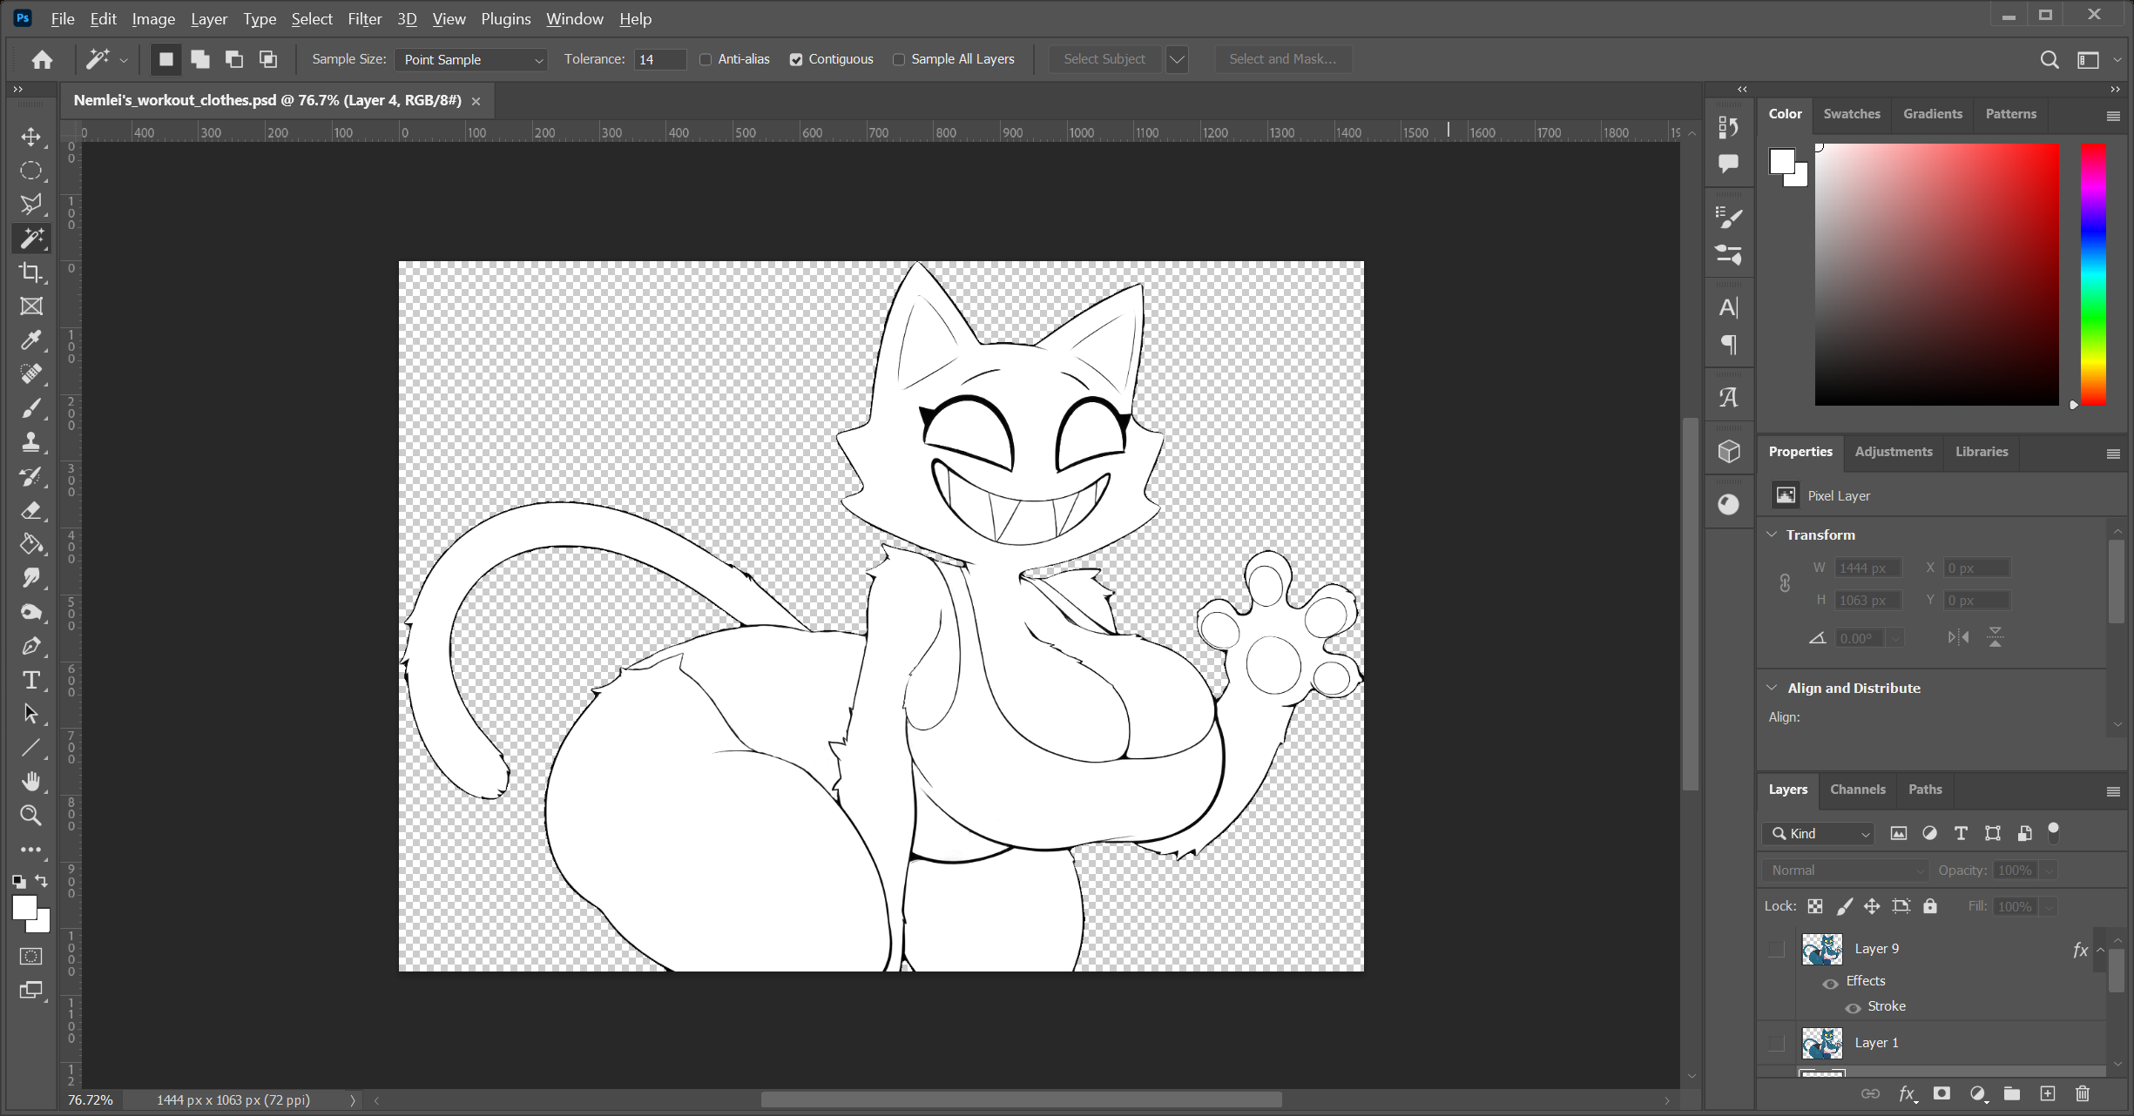2134x1116 pixels.
Task: Select the Line tool
Action: [x=31, y=748]
